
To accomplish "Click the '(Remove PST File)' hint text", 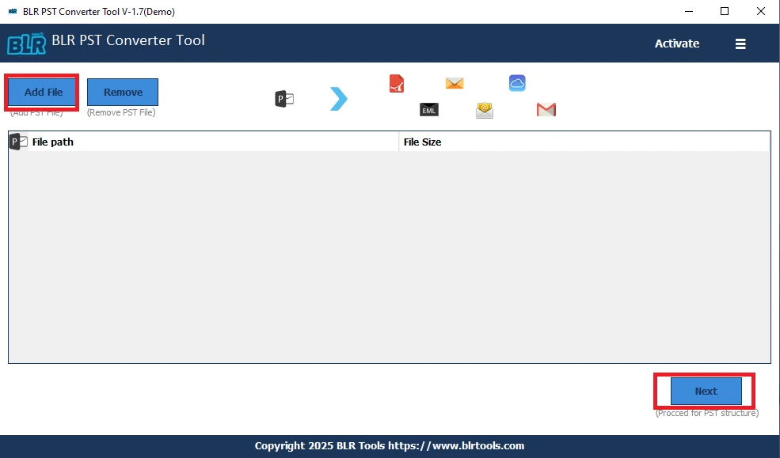I will coord(121,113).
